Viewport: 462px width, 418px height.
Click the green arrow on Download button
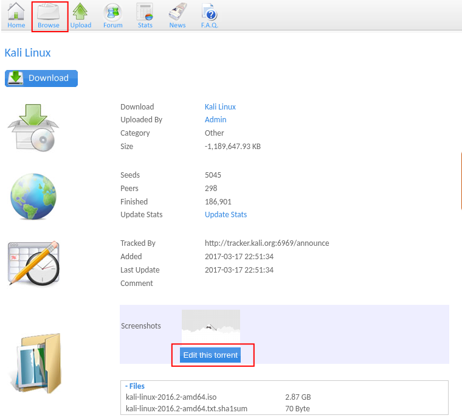[x=16, y=78]
